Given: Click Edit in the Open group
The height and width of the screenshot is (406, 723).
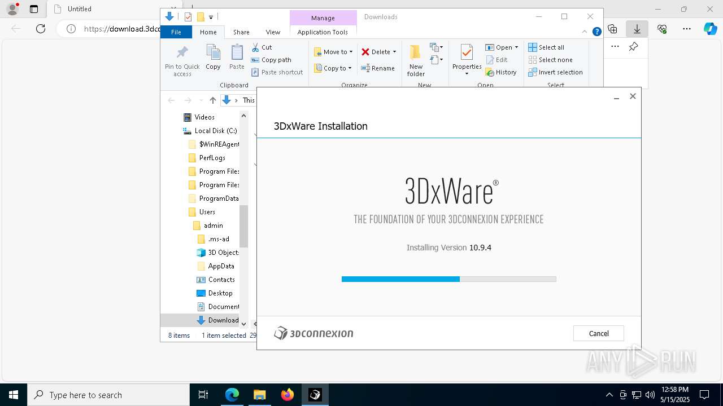Looking at the screenshot, I should tap(496, 60).
